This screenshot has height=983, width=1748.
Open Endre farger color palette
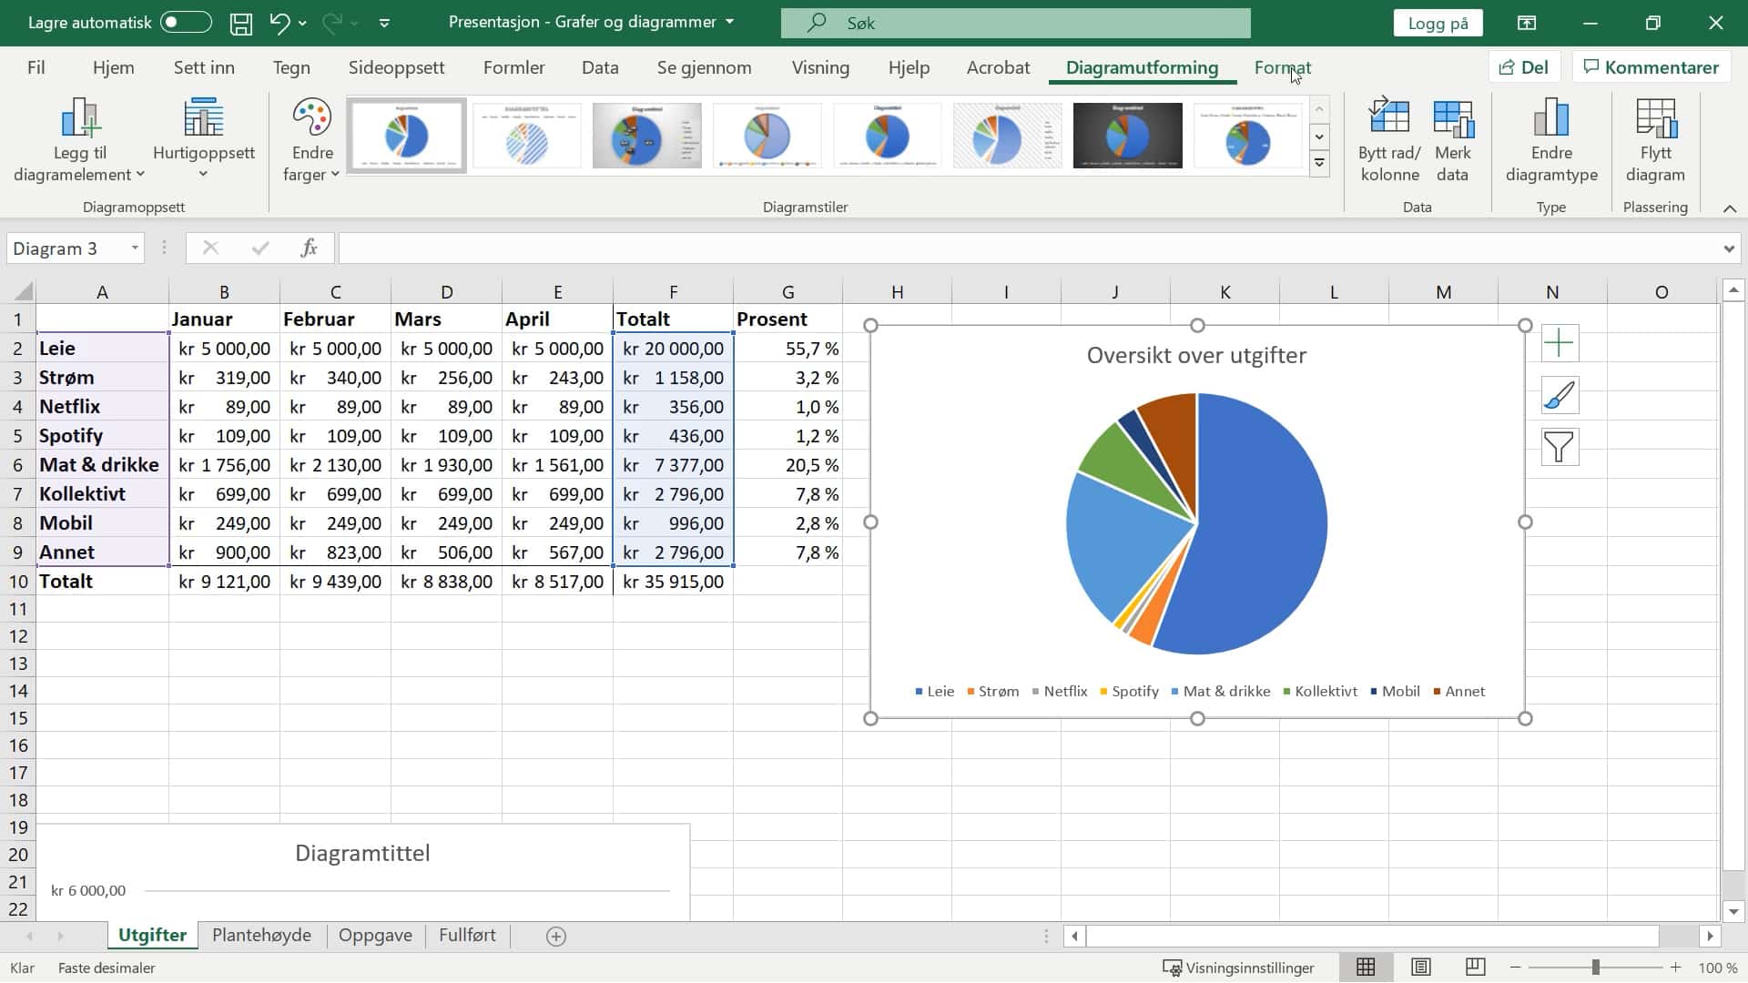311,139
